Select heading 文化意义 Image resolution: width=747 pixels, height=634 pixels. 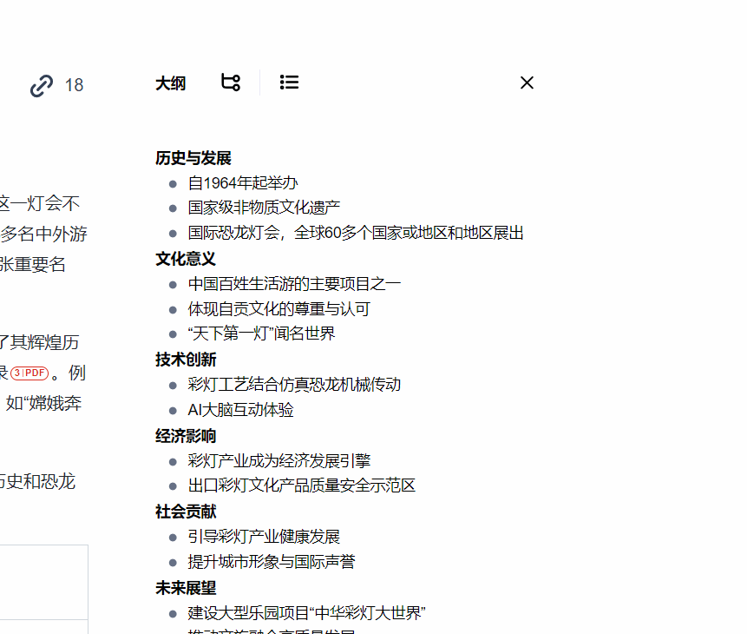click(186, 259)
